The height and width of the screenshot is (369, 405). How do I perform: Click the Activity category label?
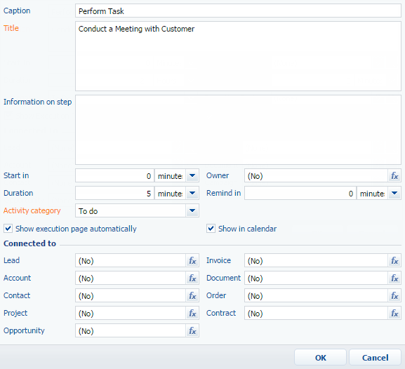tap(32, 210)
